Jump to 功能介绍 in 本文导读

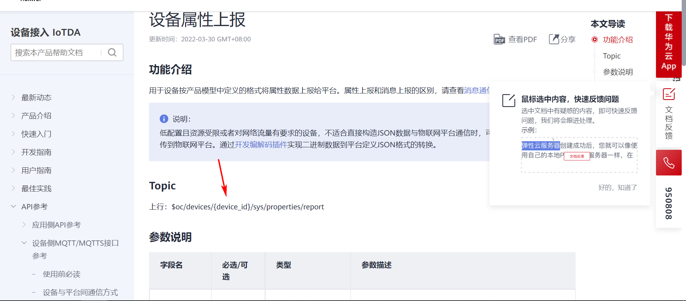point(618,40)
